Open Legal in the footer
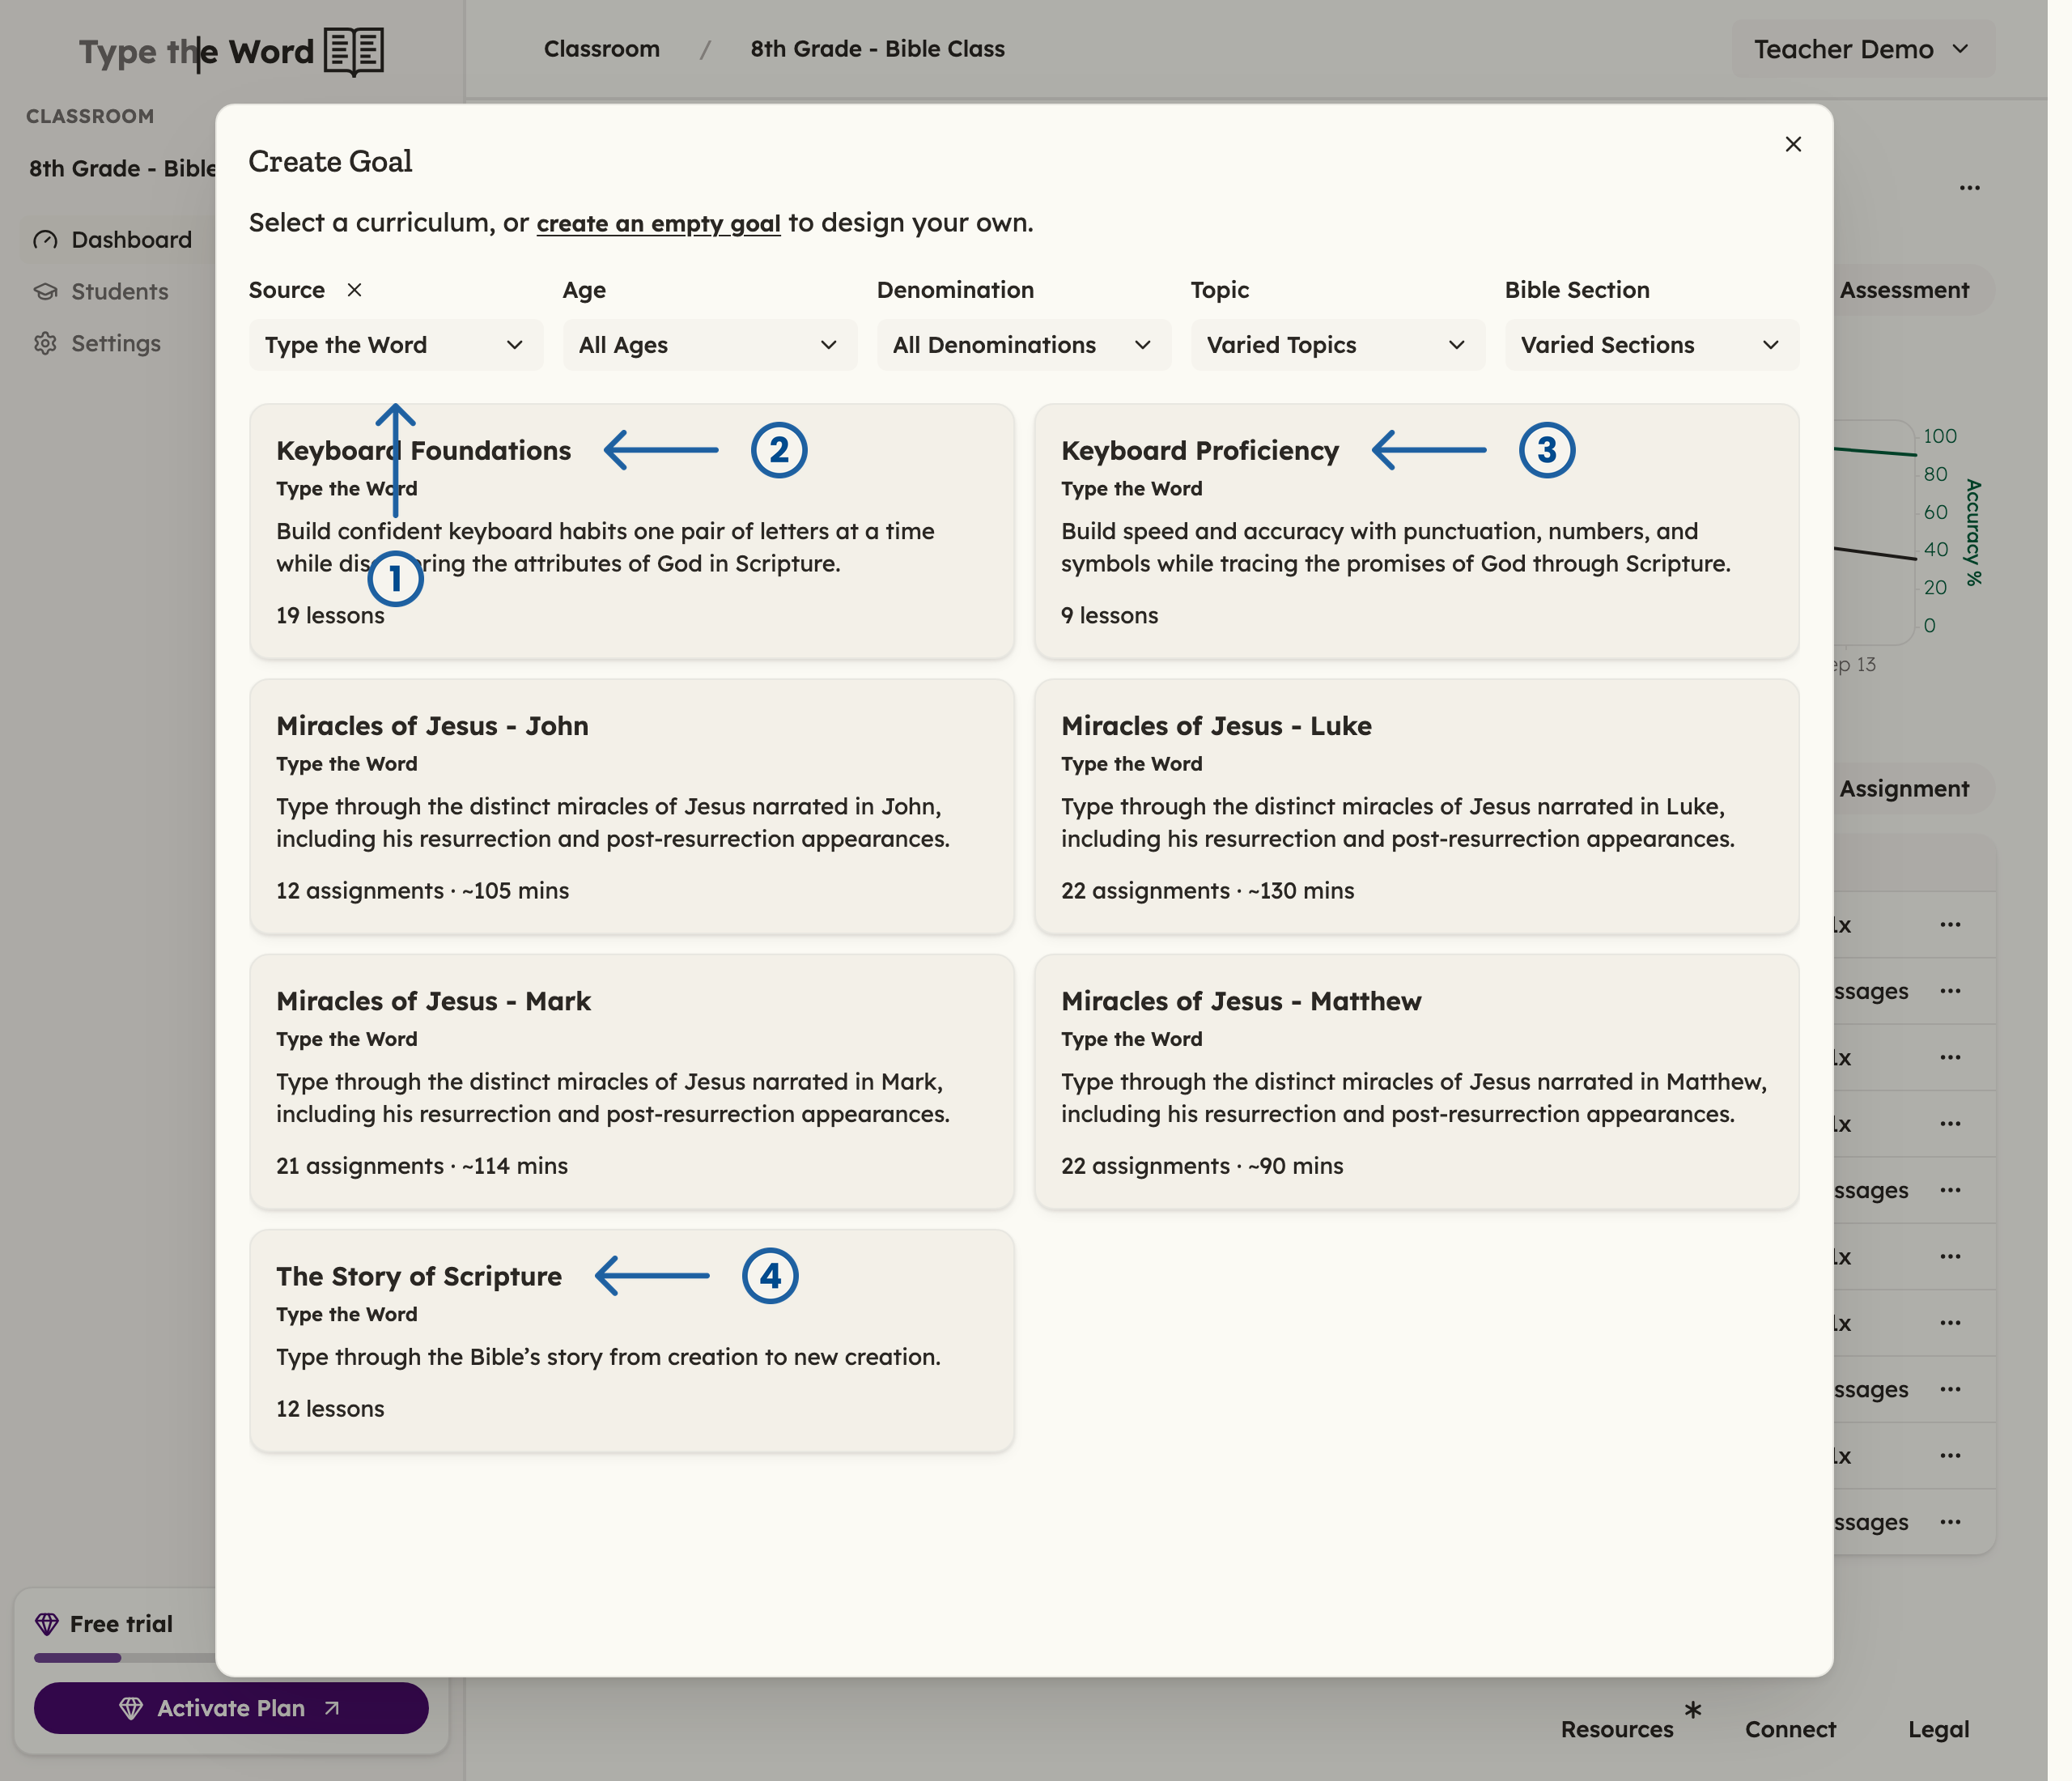 (1938, 1729)
